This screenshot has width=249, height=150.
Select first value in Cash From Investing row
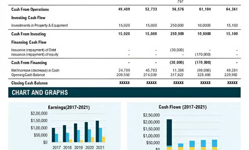tap(124, 34)
